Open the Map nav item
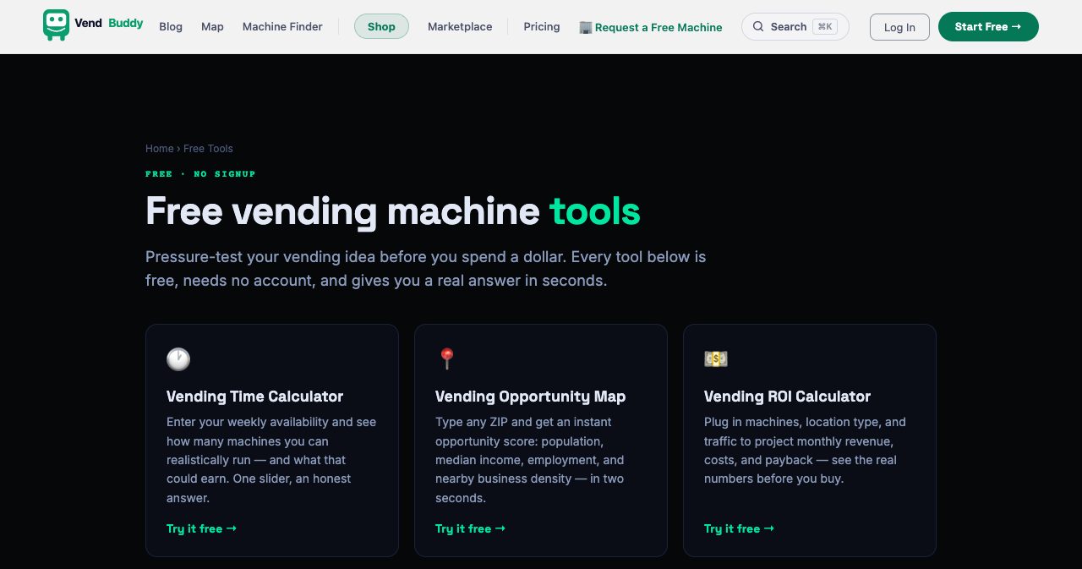 click(212, 27)
